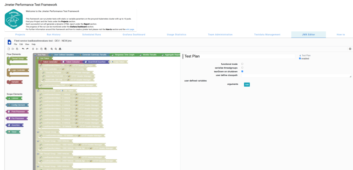Toggle the Test Plan enabled checkbox
The width and height of the screenshot is (353, 170).
[300, 59]
